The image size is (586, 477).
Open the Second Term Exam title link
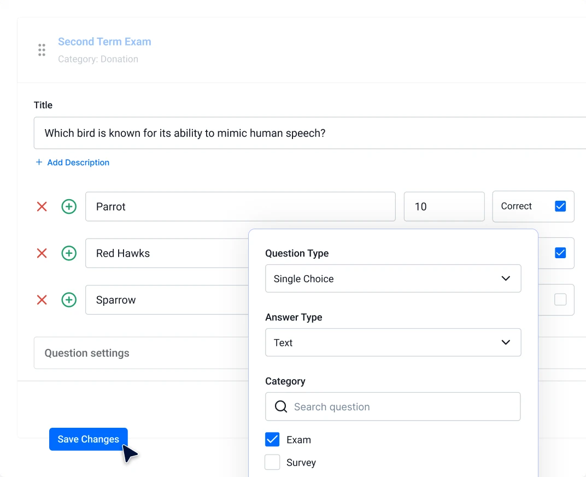(x=104, y=42)
